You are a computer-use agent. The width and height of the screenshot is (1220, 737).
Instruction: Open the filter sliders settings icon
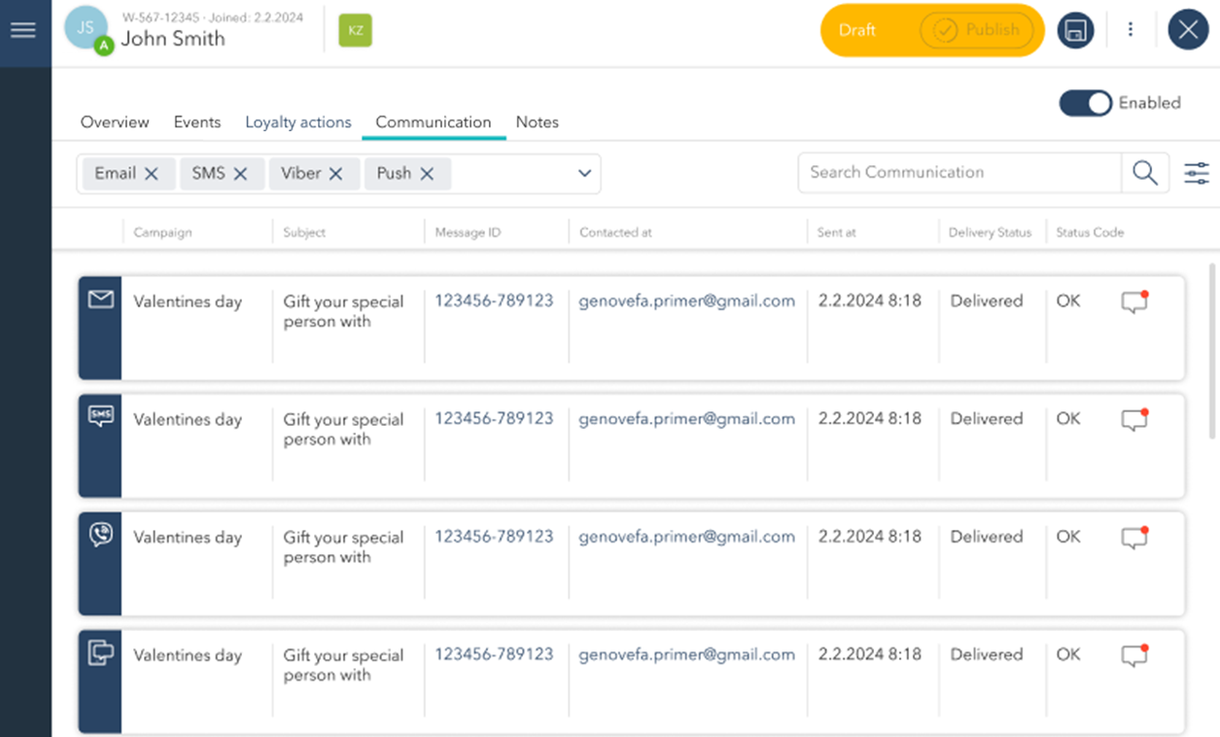pyautogui.click(x=1197, y=174)
